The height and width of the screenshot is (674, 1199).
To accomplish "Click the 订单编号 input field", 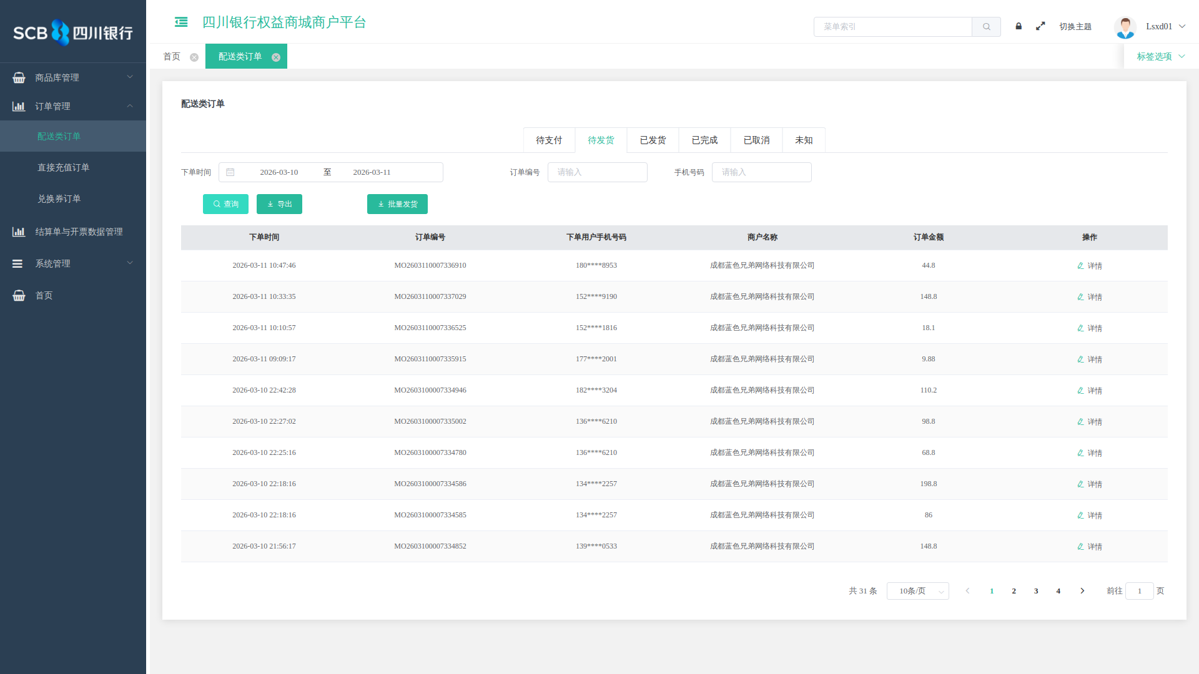I will point(597,172).
